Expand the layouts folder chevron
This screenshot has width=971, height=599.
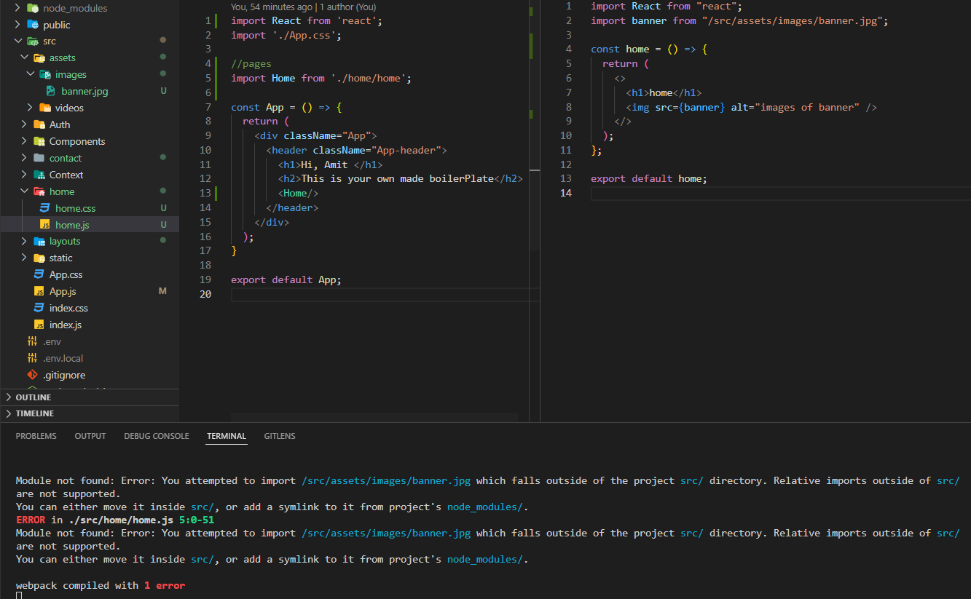pos(23,242)
